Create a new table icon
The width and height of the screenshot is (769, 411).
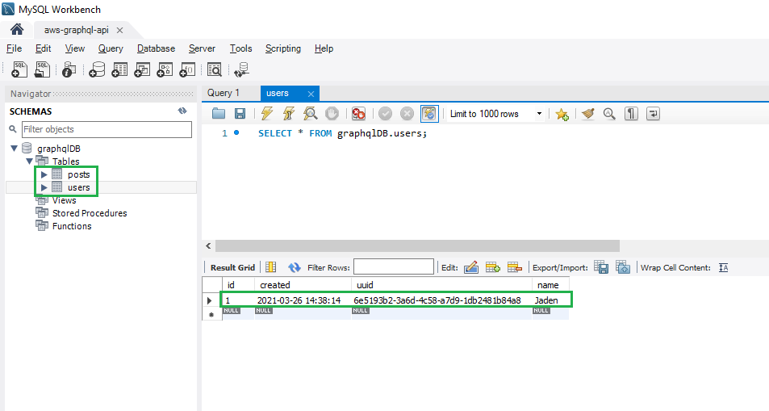119,69
